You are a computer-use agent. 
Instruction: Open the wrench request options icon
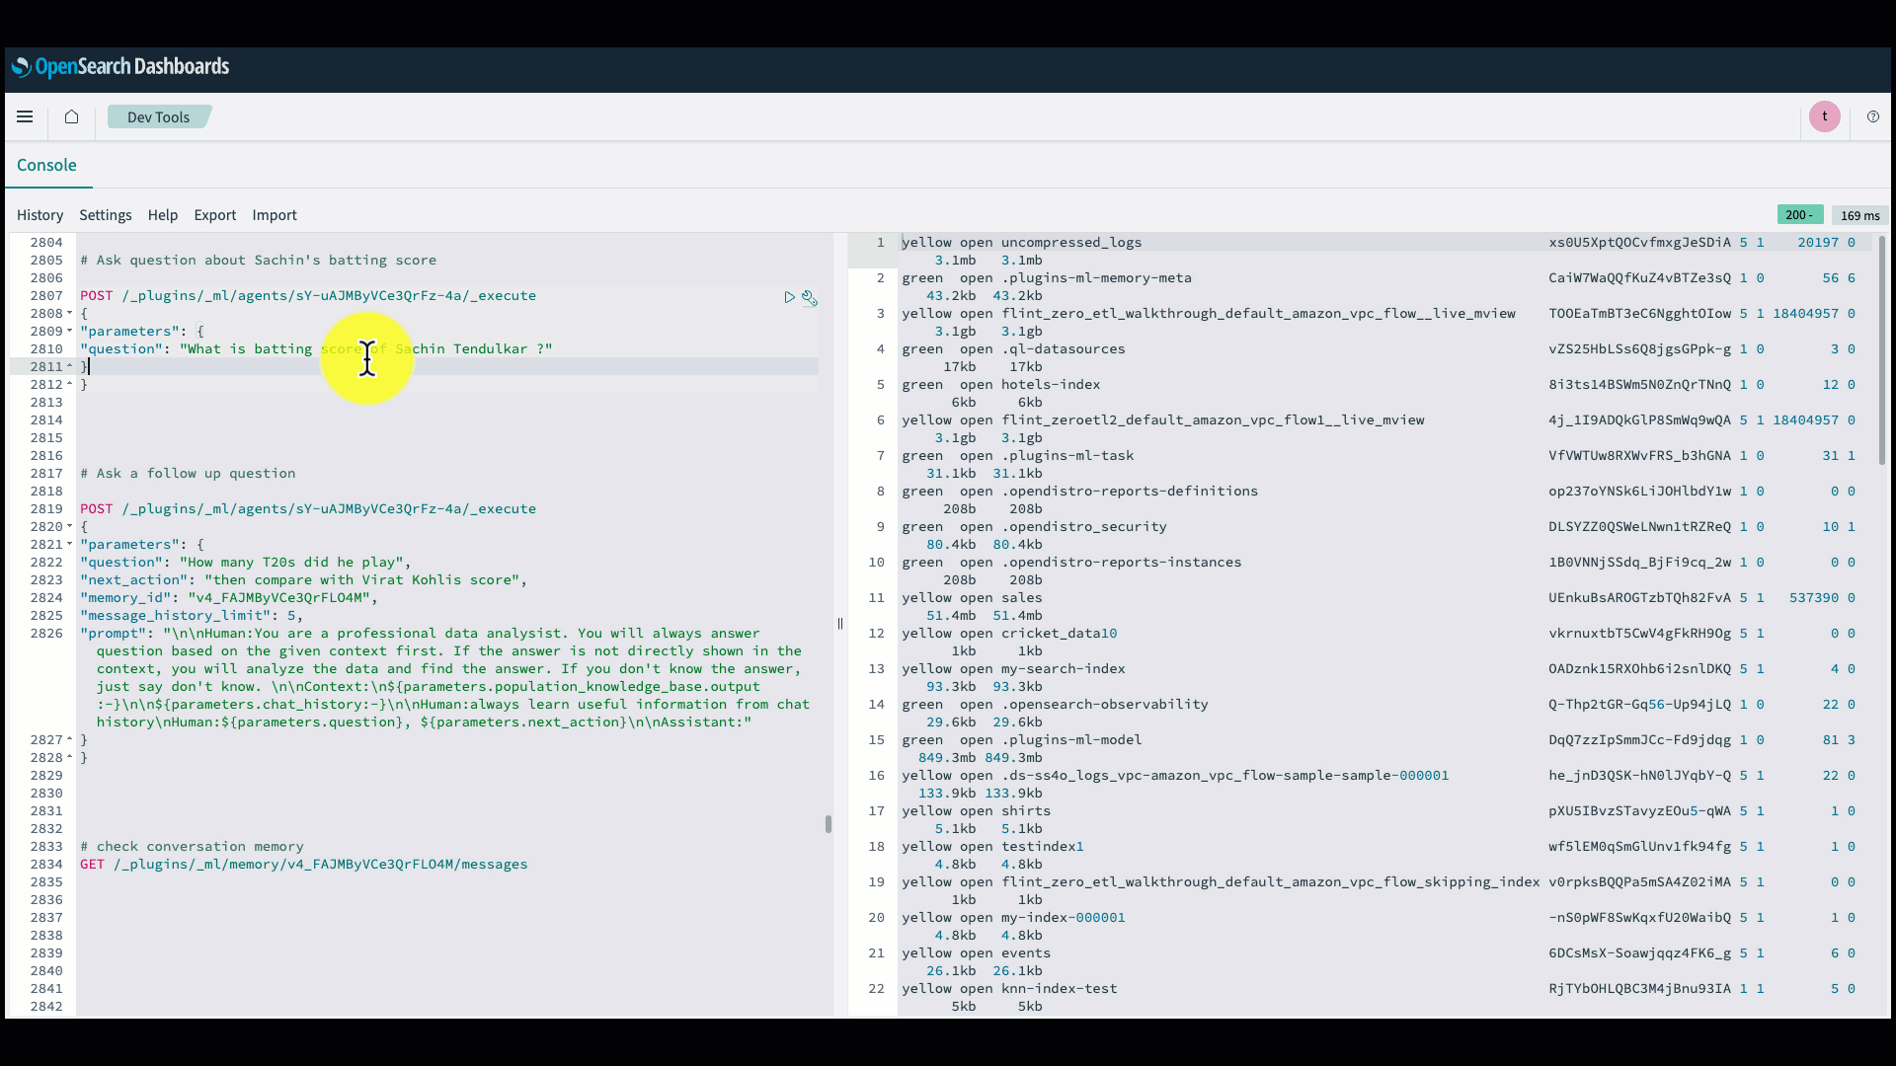pos(809,297)
